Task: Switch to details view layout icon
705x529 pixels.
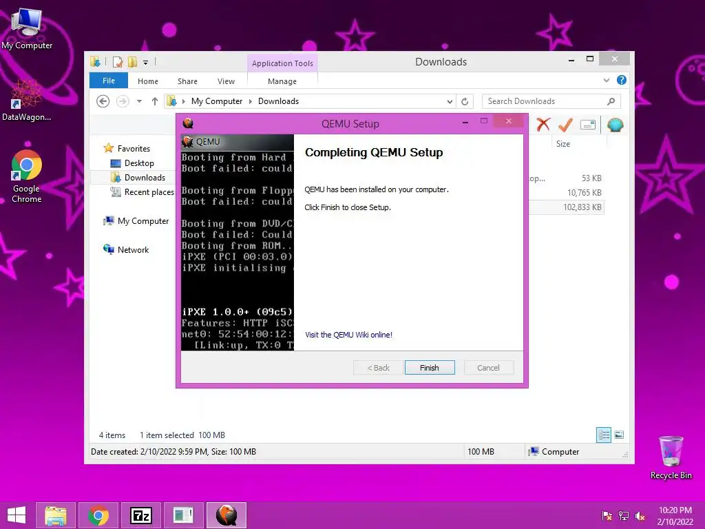Action: pyautogui.click(x=603, y=435)
